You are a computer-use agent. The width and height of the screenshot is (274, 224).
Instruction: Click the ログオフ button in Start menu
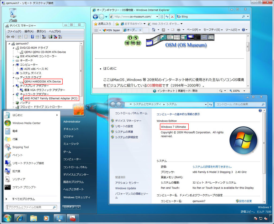pos(69,207)
